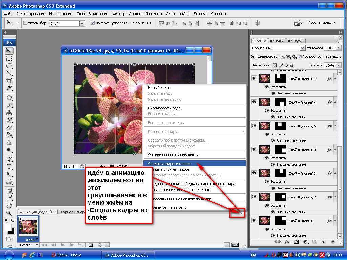Toggle Quick Mask mode button
Viewport: 347px width, 260px height.
9,239
